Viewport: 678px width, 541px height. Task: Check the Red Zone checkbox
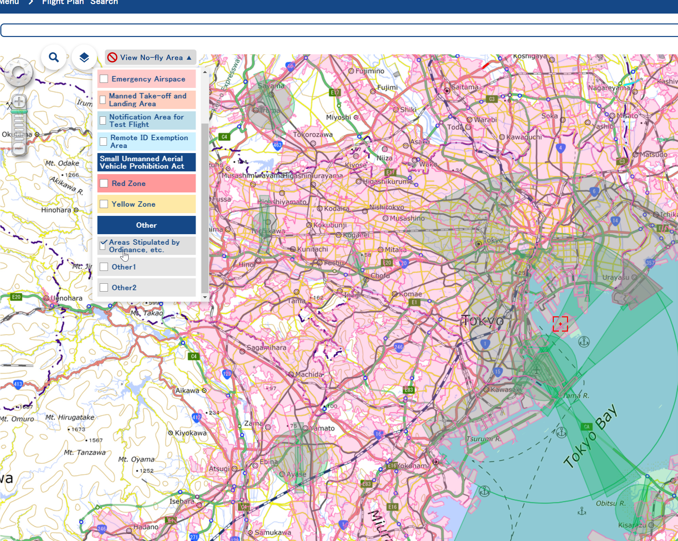point(104,183)
